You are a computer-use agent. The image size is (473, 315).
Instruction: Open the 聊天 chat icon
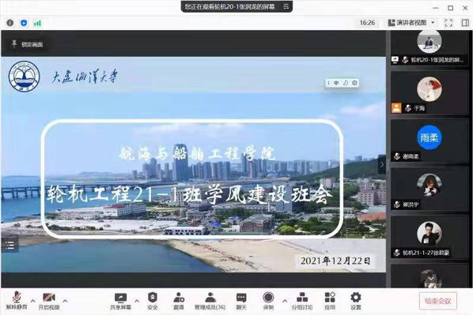coord(241,301)
